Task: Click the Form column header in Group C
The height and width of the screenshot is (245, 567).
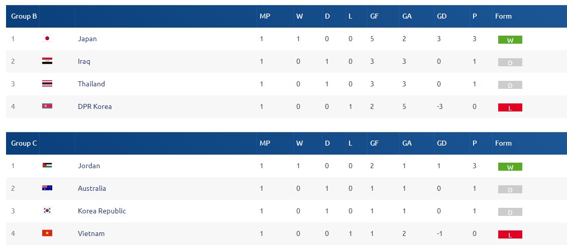Action: (503, 143)
